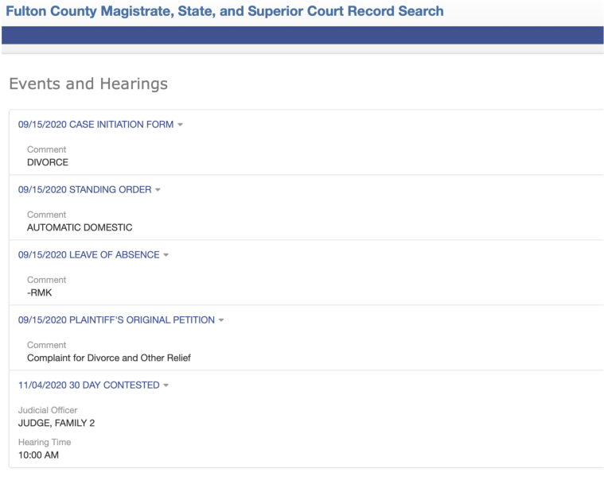Open the PLAINTIFF'S ORIGINAL PETITION event
The height and width of the screenshot is (488, 604).
point(116,320)
